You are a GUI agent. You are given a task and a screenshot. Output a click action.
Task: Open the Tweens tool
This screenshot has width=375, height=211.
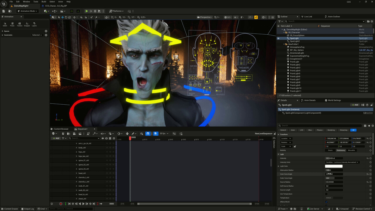pyautogui.click(x=19, y=24)
